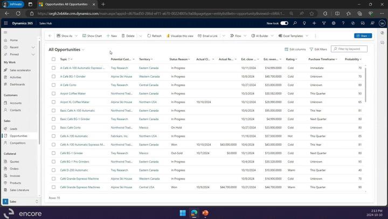Click the Filter by keyword box
388x219 pixels.
(x=349, y=49)
